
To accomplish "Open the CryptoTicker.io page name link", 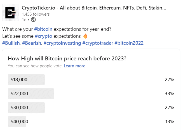I will pyautogui.click(x=94, y=8).
